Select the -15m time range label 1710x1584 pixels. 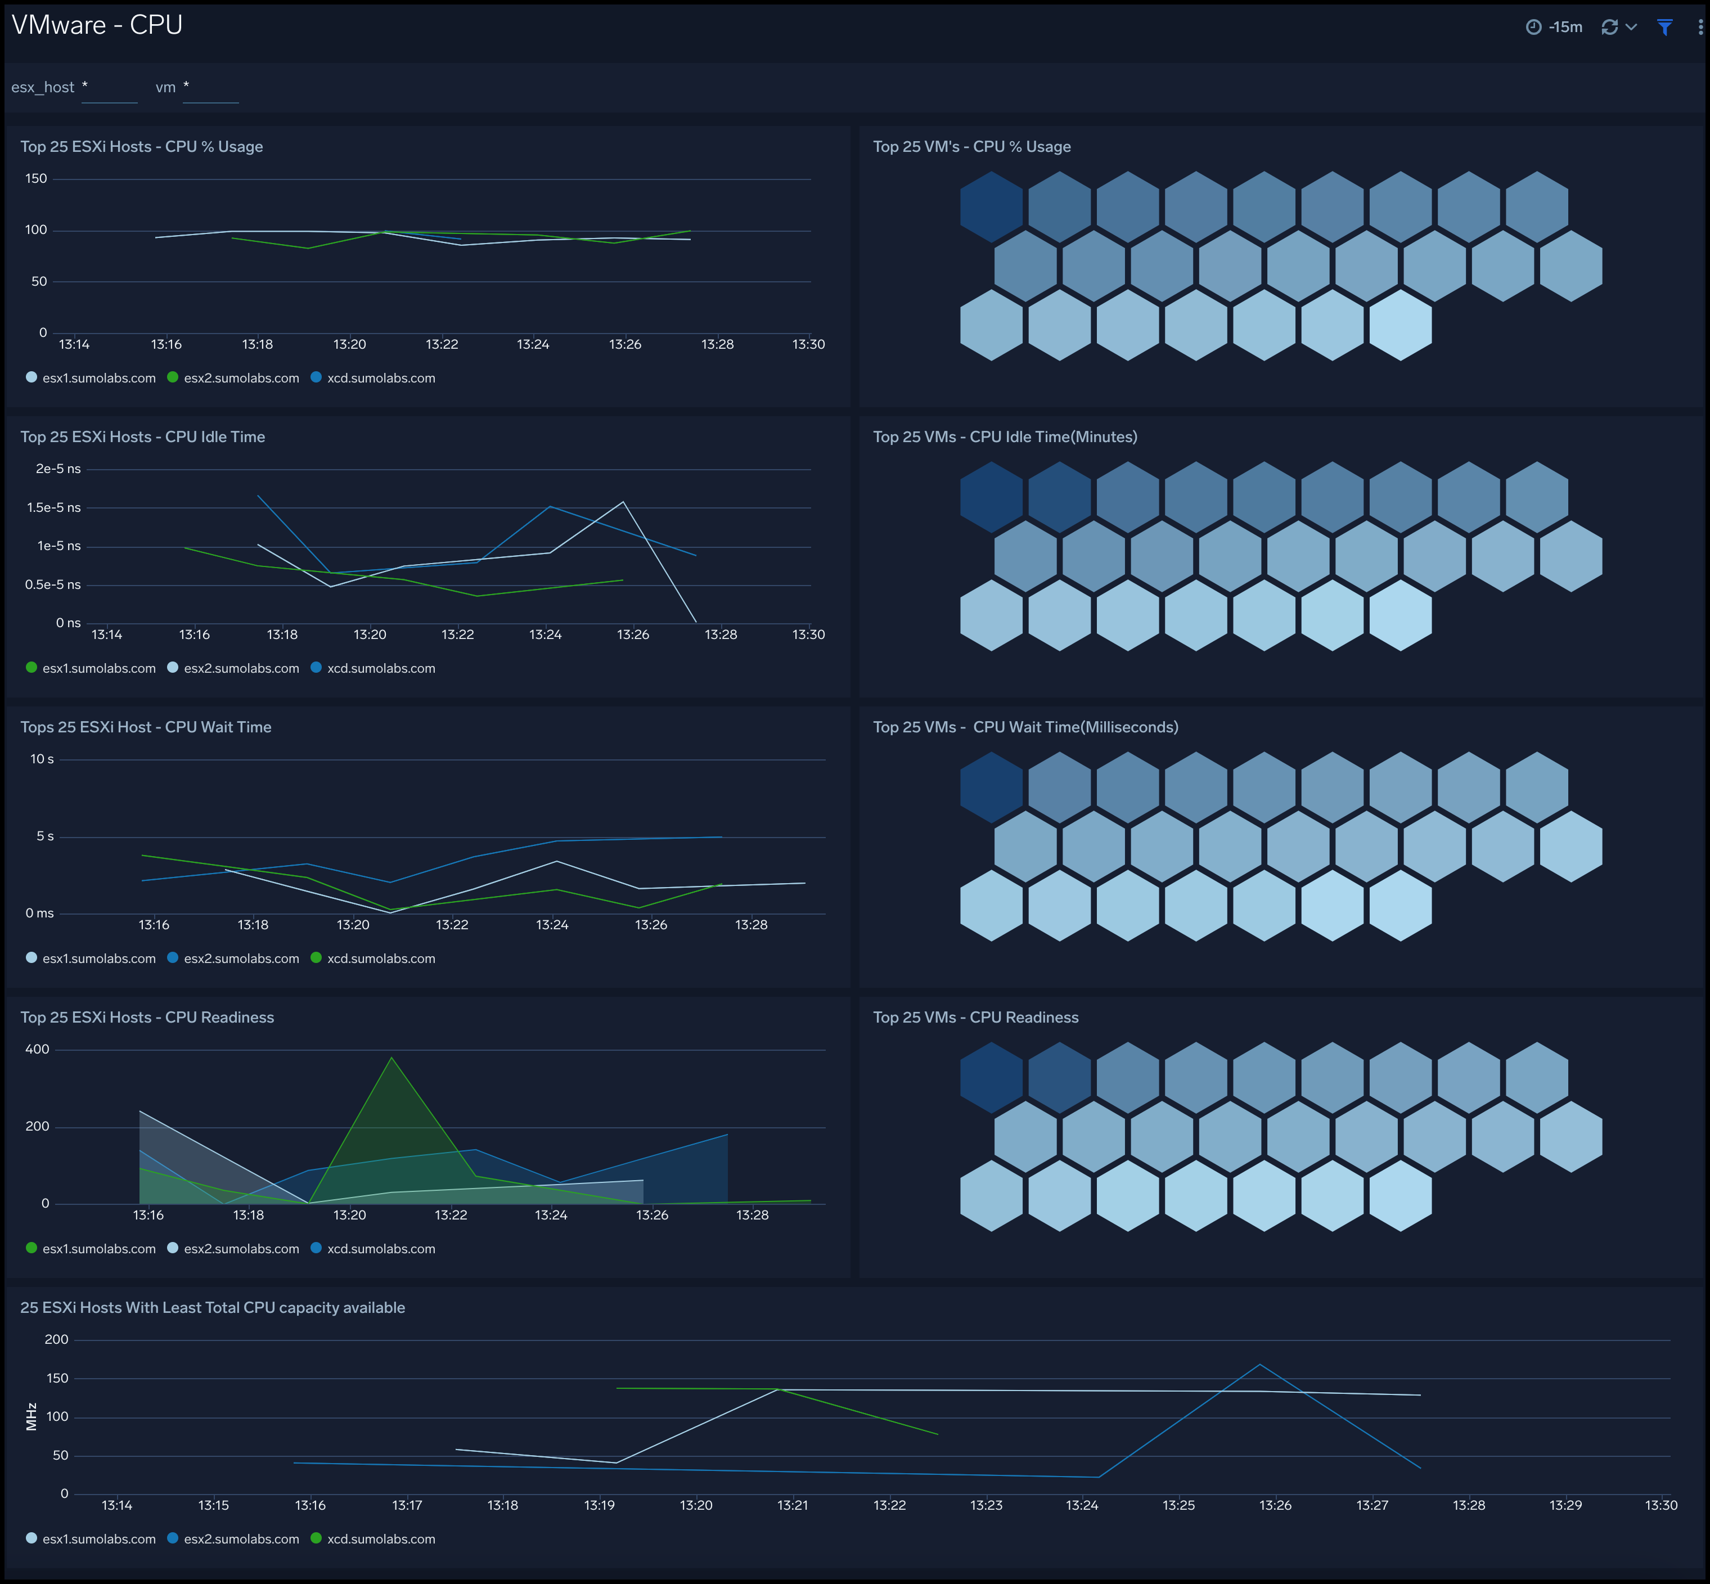(1565, 26)
